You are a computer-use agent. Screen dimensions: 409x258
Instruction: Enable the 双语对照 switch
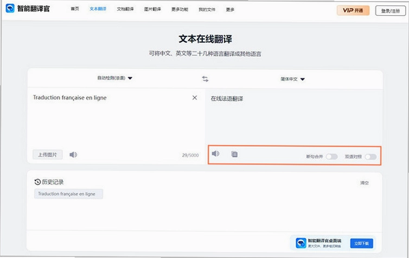pyautogui.click(x=370, y=156)
